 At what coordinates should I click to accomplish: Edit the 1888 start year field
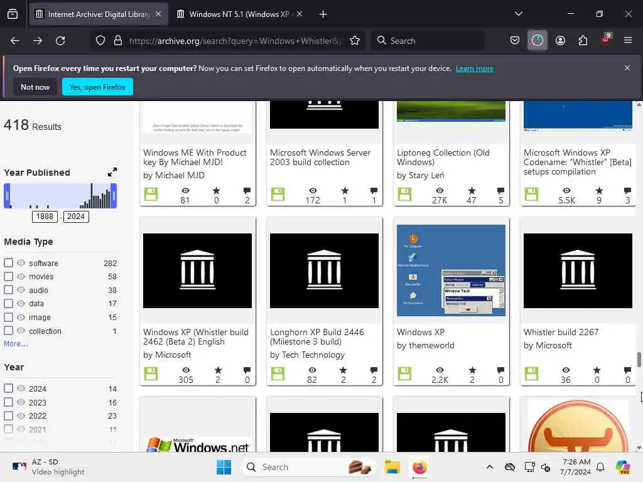(45, 217)
